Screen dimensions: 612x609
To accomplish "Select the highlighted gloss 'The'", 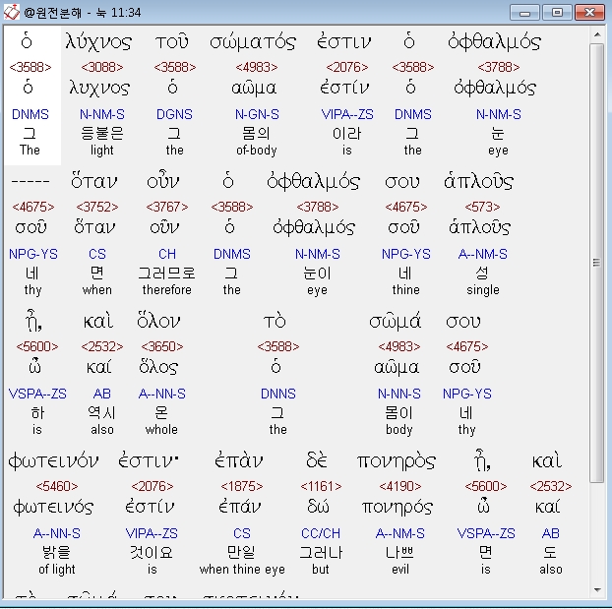I will tap(30, 150).
